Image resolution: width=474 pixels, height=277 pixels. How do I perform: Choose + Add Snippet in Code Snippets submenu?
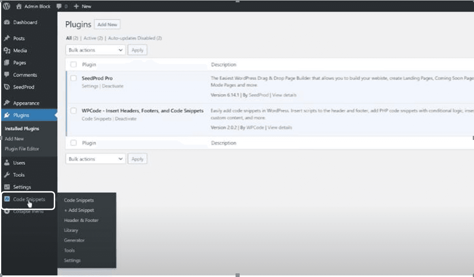[79, 210]
